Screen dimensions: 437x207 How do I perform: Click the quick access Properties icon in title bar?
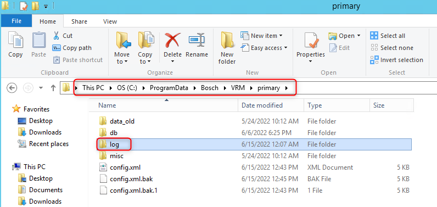[24, 5]
